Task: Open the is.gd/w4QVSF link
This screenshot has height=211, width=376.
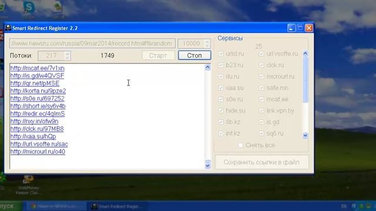Action: pyautogui.click(x=37, y=76)
